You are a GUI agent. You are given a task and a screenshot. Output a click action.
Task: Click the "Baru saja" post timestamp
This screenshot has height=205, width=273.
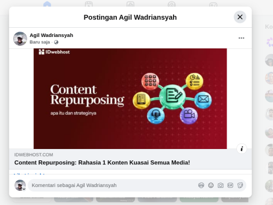[40, 42]
